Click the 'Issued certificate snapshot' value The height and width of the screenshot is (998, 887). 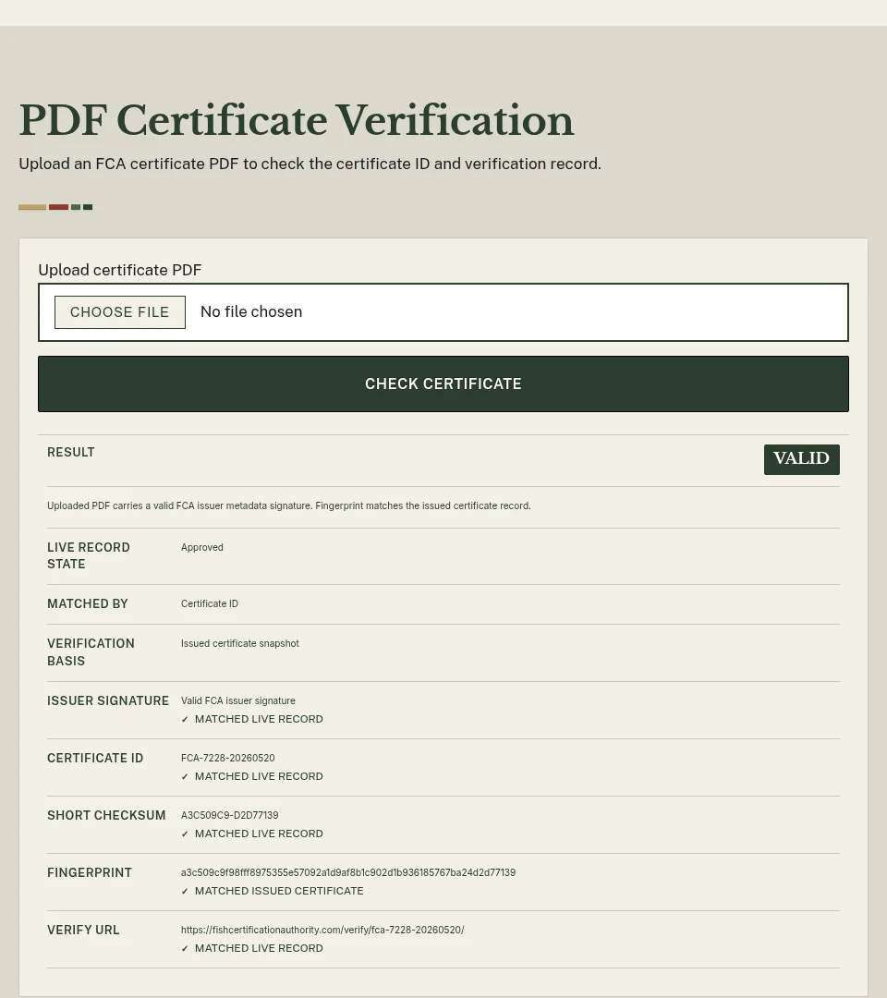pos(240,643)
